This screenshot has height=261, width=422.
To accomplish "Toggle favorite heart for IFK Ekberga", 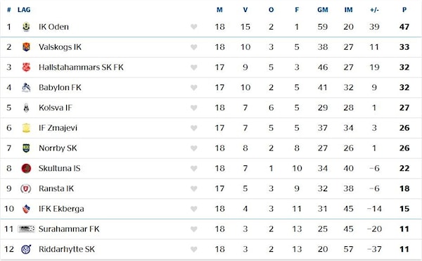I will (x=194, y=209).
